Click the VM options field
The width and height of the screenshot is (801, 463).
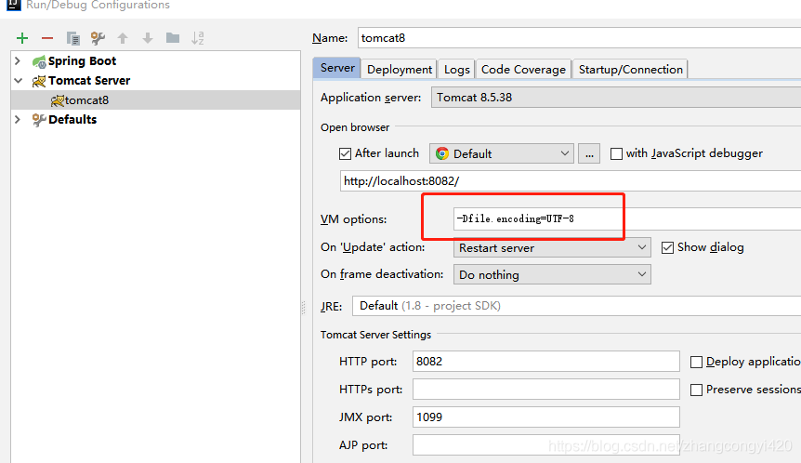(627, 218)
